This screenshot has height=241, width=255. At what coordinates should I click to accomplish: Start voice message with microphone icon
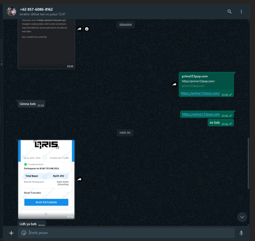(x=241, y=233)
